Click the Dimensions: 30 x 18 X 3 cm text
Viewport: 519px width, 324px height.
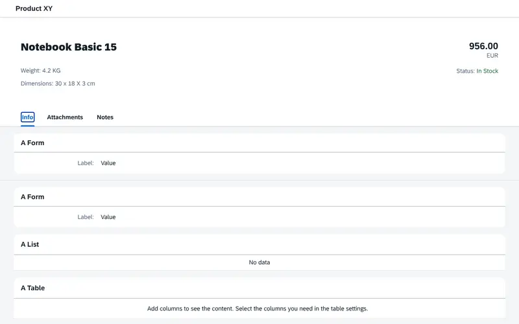point(58,84)
